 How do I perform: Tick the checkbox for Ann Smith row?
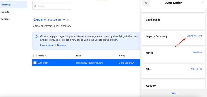coord(35,63)
